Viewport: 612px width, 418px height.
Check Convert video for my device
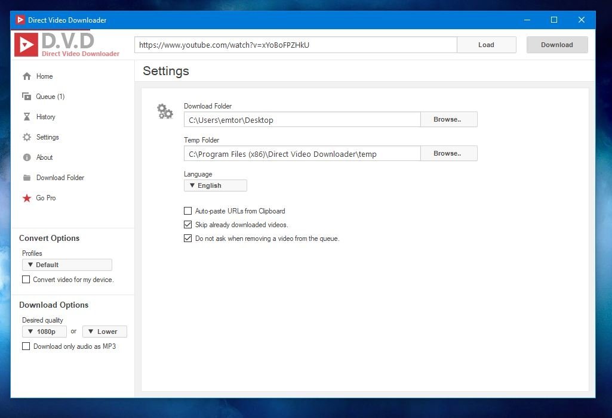point(26,280)
